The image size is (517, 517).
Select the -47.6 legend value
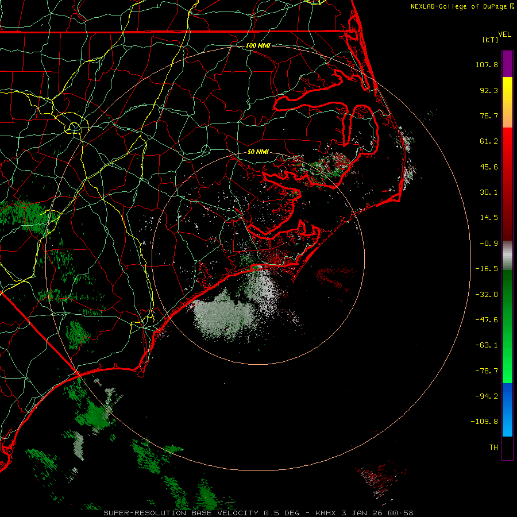coord(487,320)
